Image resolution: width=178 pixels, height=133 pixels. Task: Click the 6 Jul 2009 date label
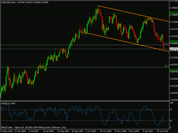34,131
